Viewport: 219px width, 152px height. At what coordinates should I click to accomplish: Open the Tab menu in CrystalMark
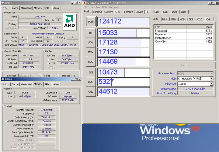click(98, 7)
